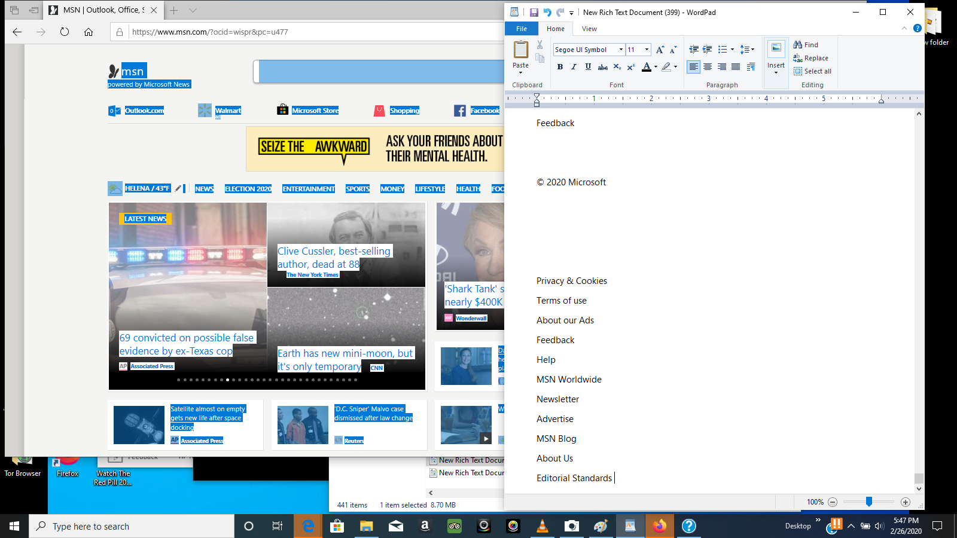Open Microsoft Store from the taskbar
957x538 pixels.
tap(337, 526)
